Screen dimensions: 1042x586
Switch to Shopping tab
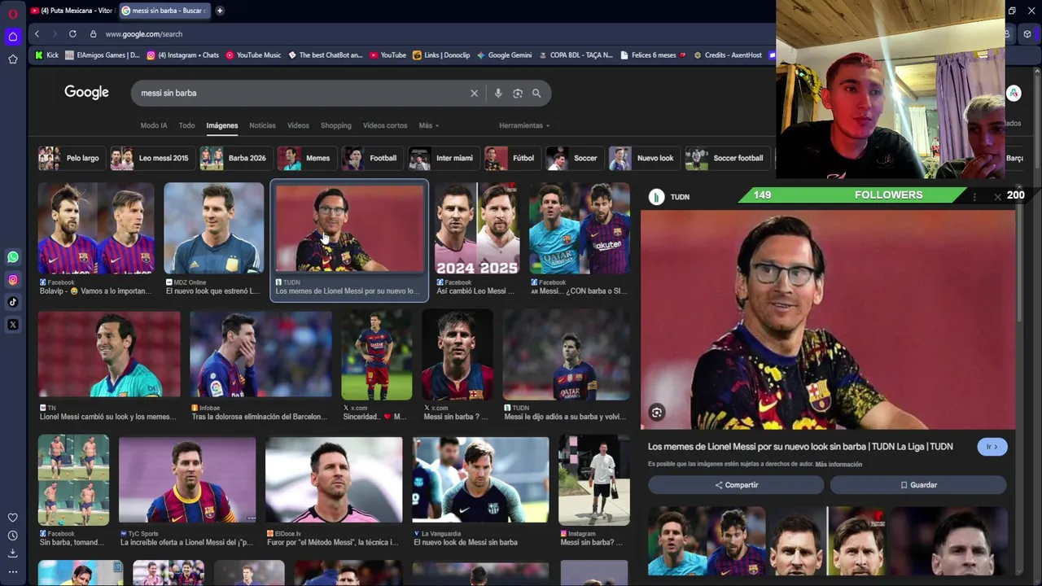[x=335, y=125]
